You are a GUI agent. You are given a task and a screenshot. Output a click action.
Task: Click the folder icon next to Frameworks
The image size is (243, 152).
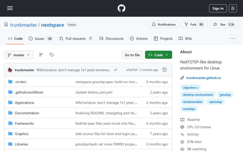[10, 123]
